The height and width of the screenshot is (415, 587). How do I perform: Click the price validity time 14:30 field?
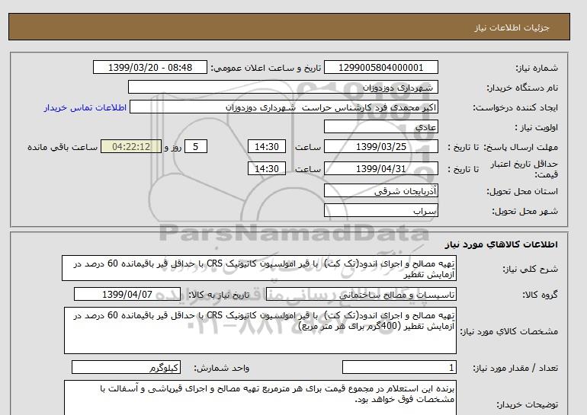click(x=267, y=168)
